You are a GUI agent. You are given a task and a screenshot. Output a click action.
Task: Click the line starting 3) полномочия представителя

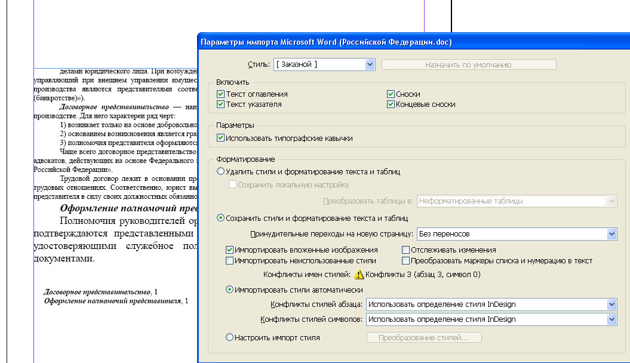tap(128, 143)
